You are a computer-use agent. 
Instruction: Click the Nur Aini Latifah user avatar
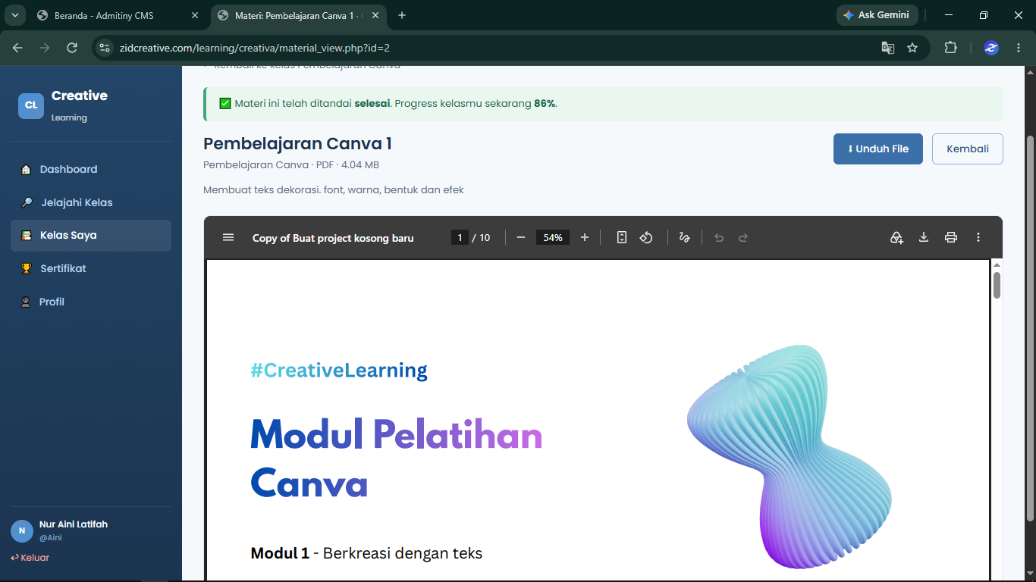(x=22, y=531)
